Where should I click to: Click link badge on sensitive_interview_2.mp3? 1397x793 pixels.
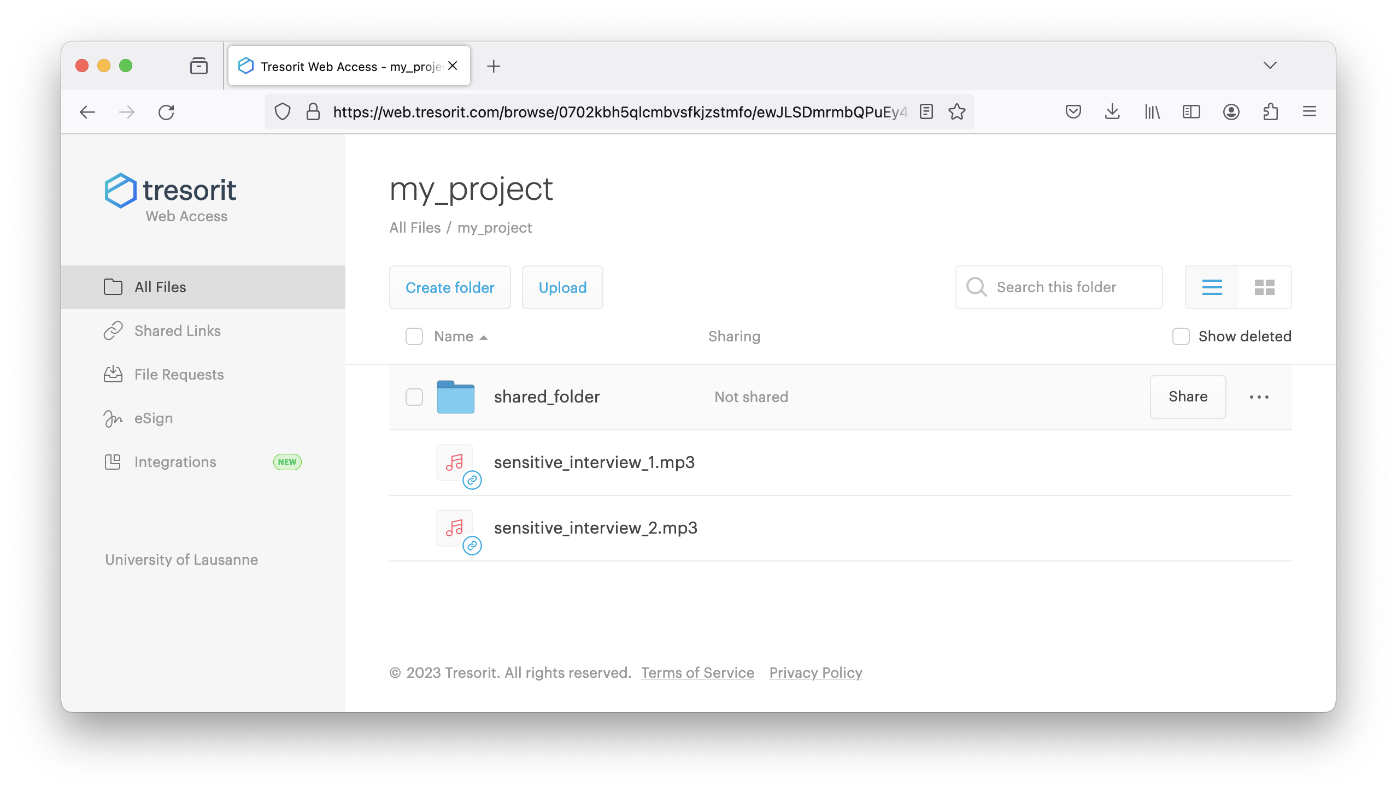(x=472, y=546)
